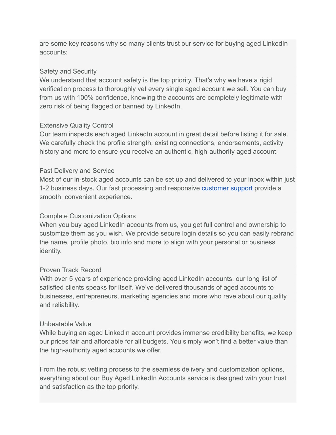Click 'and satisfaction as the top priority.' line
Screen dimensions: 336x435
89,387
